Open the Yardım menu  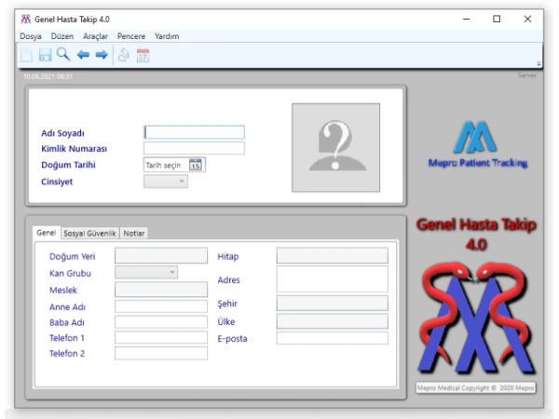[167, 36]
